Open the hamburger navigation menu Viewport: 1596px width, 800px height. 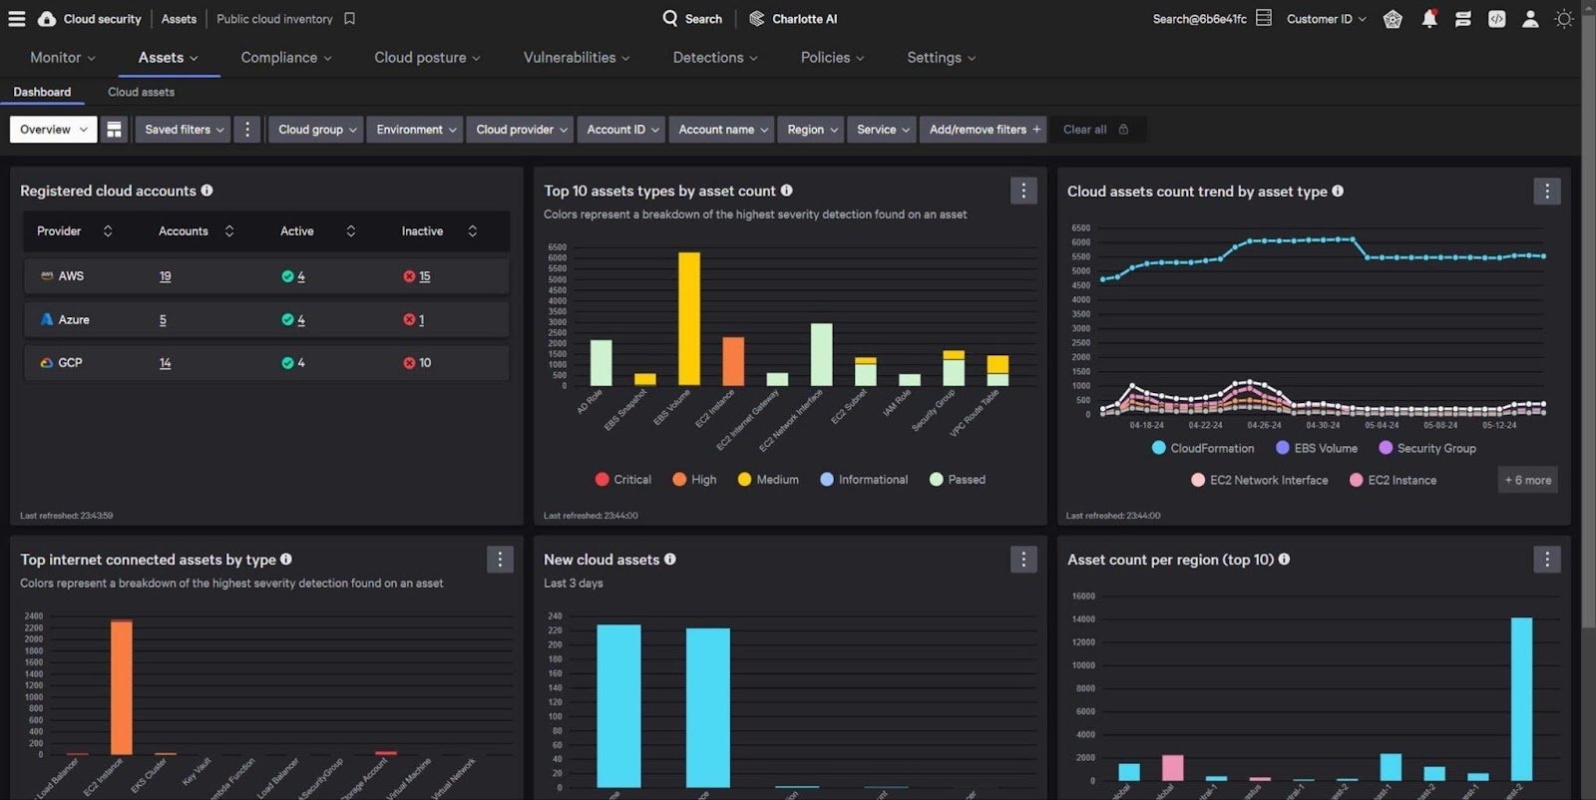pyautogui.click(x=17, y=19)
